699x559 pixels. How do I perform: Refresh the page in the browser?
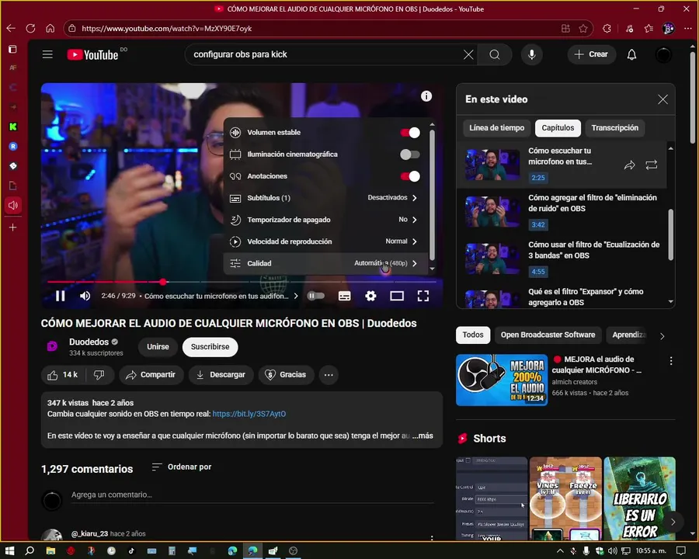coord(30,29)
